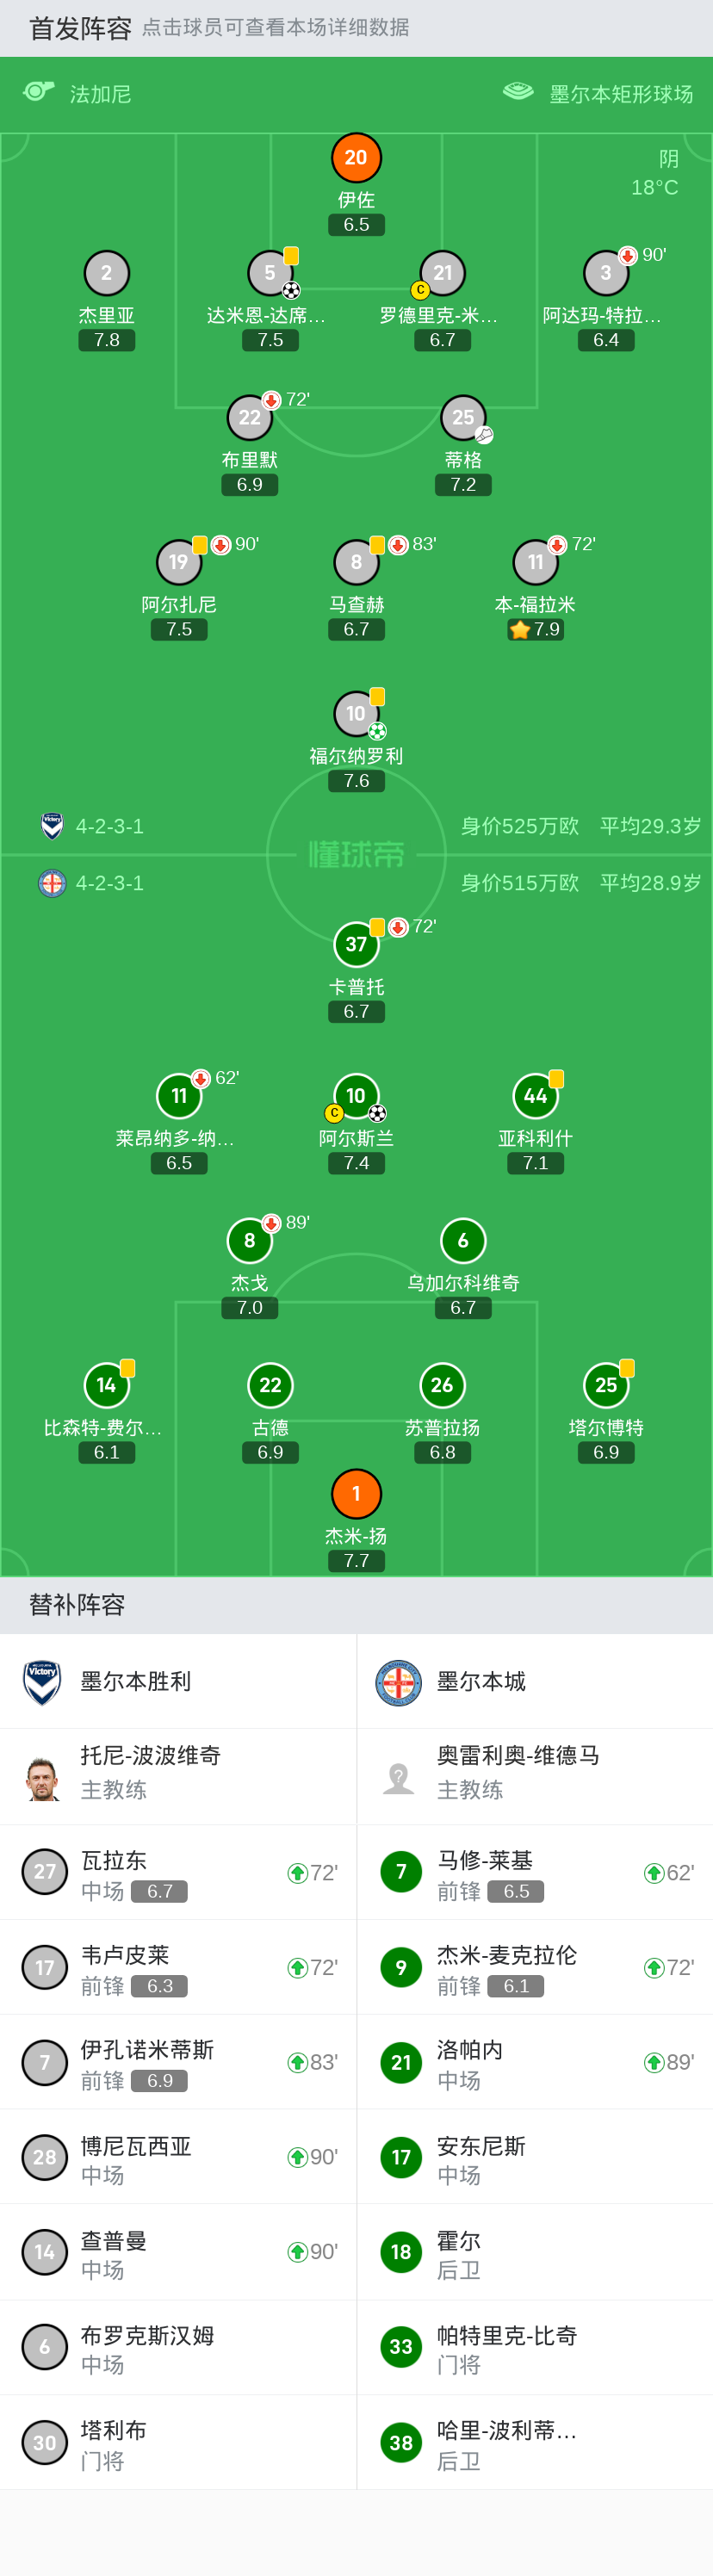Open 乌加尔科维奇 number 6 player data
The width and height of the screenshot is (713, 2576).
tap(463, 1241)
